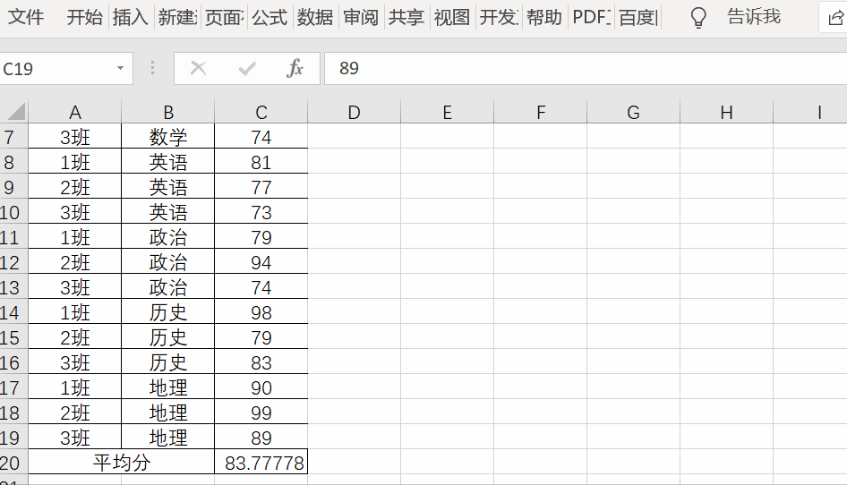Open the 百度 tab
The height and width of the screenshot is (485, 847).
(638, 17)
